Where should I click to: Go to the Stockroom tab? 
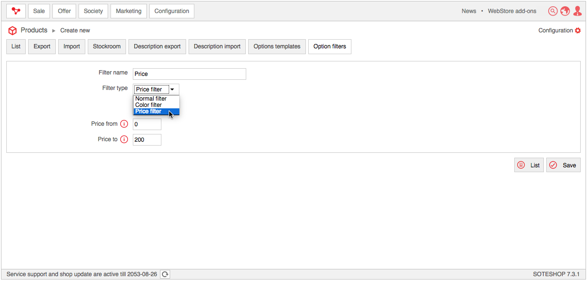107,46
